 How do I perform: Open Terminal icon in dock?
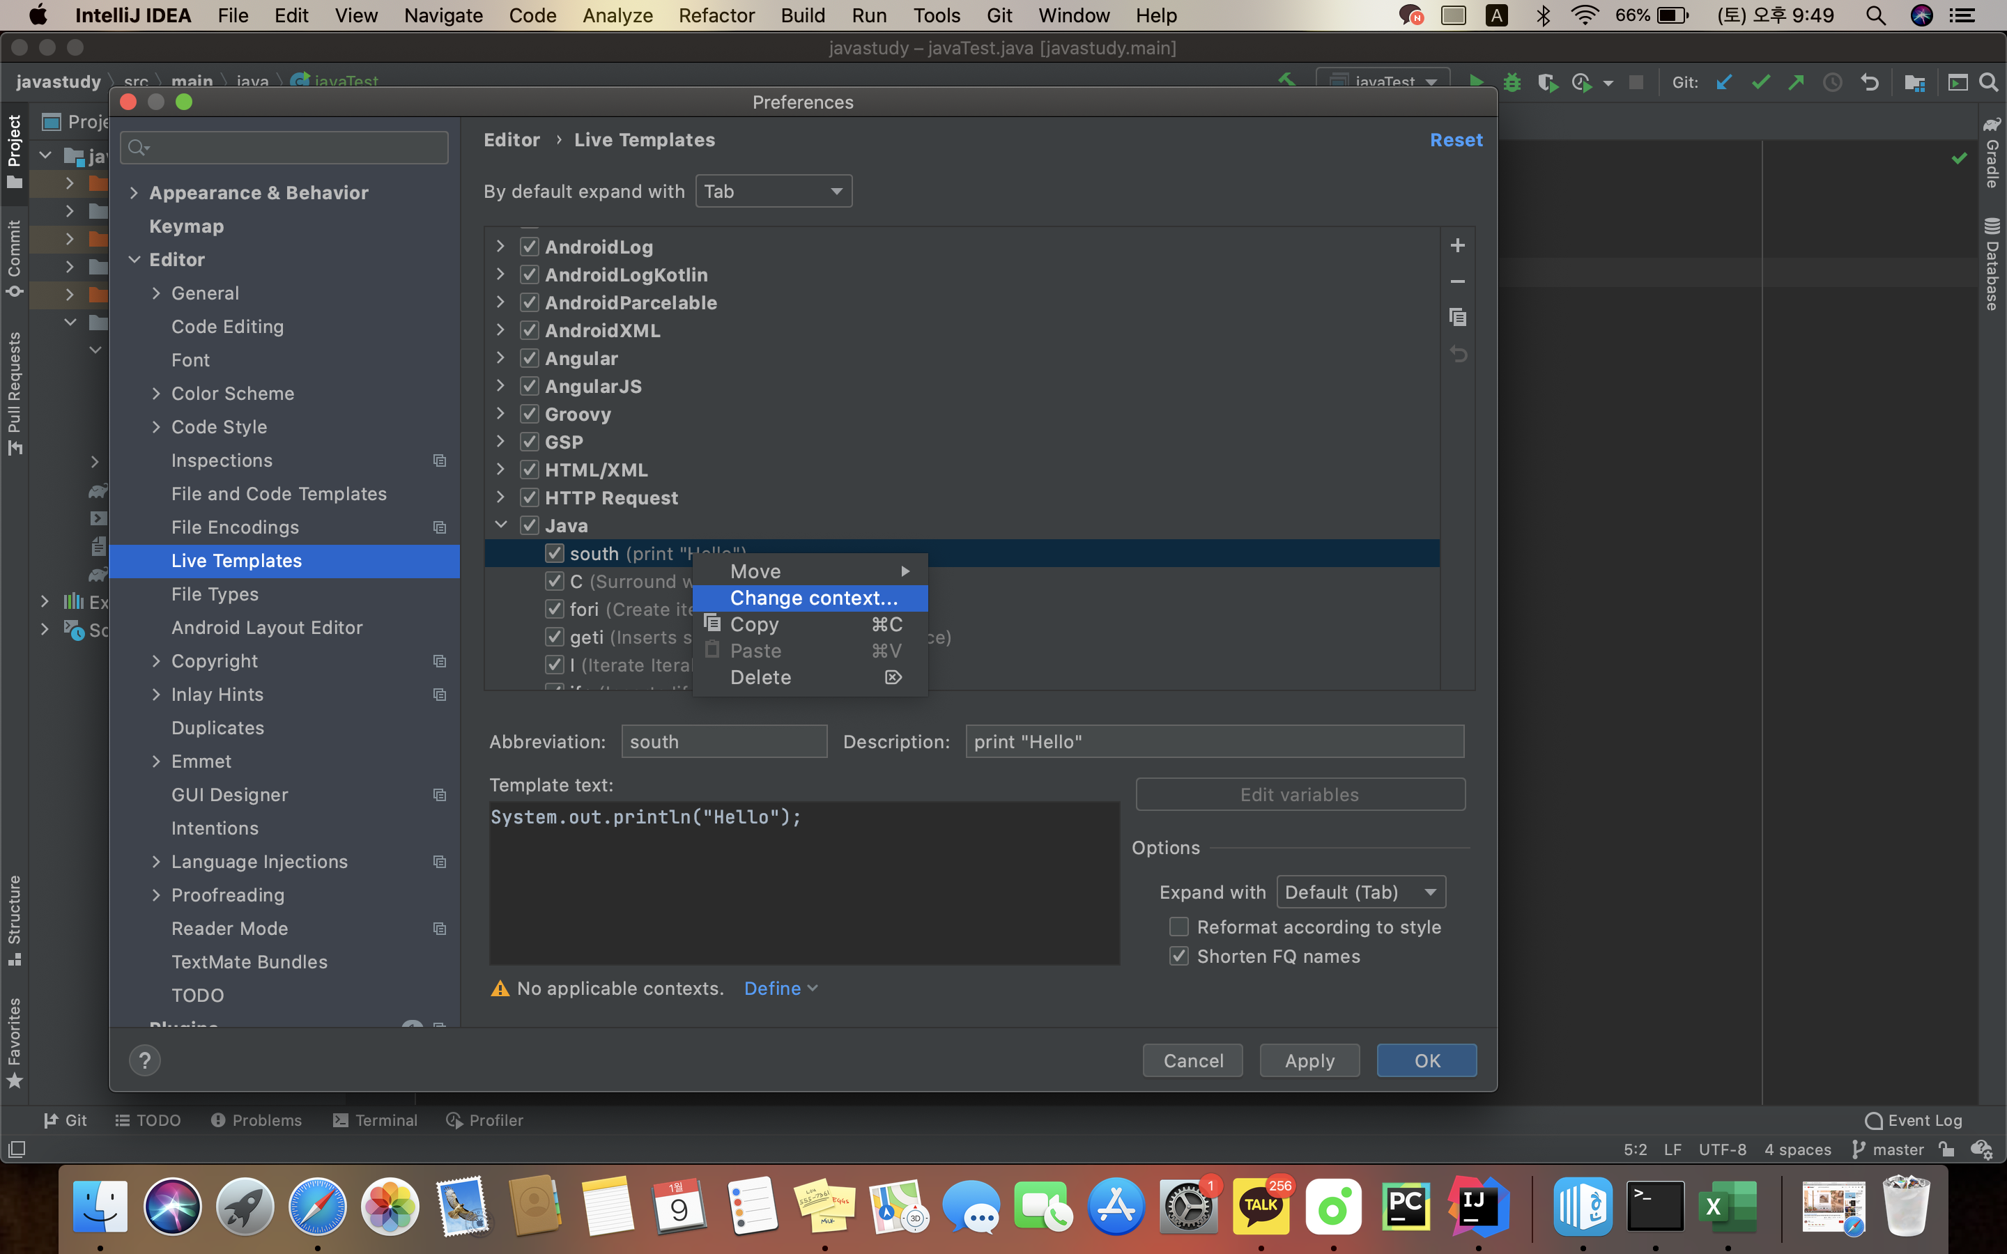[x=1655, y=1206]
